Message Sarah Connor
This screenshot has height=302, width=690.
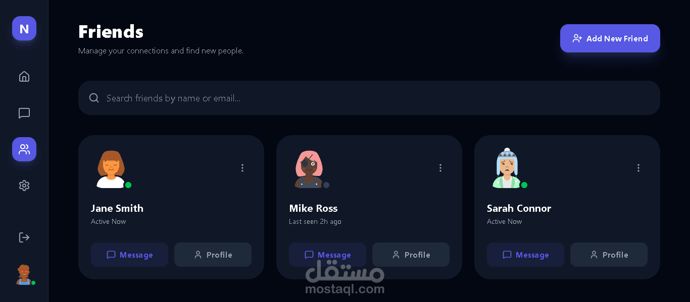525,255
